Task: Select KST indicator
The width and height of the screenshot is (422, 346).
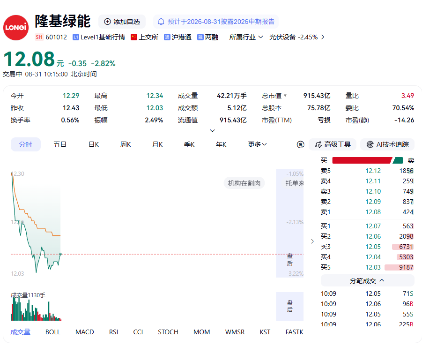Action: 265,332
